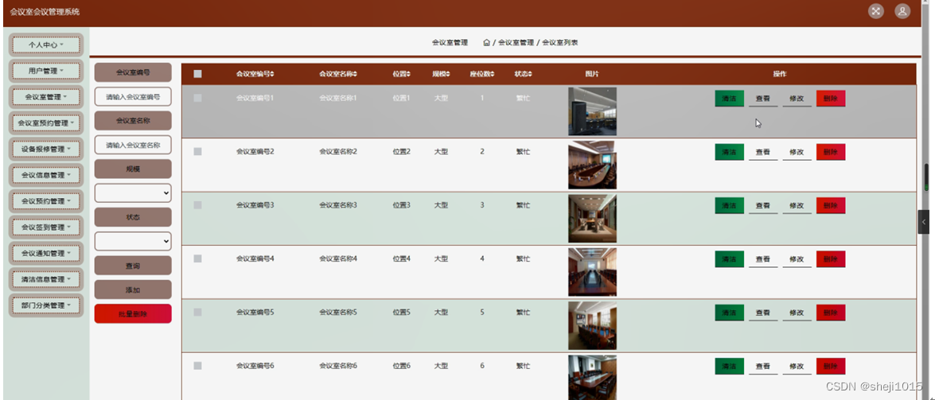The image size is (935, 400).
Task: Click the red 批量删除 button
Action: point(133,313)
